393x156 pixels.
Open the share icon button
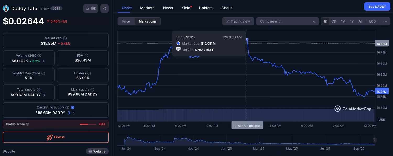click(105, 8)
